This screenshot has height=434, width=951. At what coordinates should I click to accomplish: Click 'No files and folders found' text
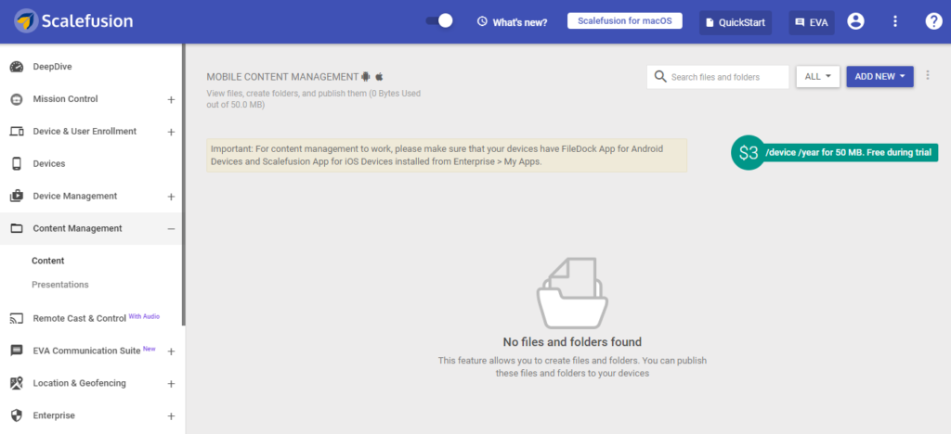point(572,342)
